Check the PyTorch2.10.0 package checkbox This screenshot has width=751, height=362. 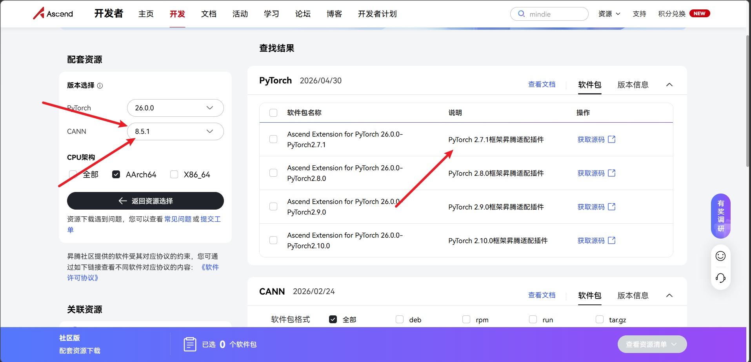273,240
